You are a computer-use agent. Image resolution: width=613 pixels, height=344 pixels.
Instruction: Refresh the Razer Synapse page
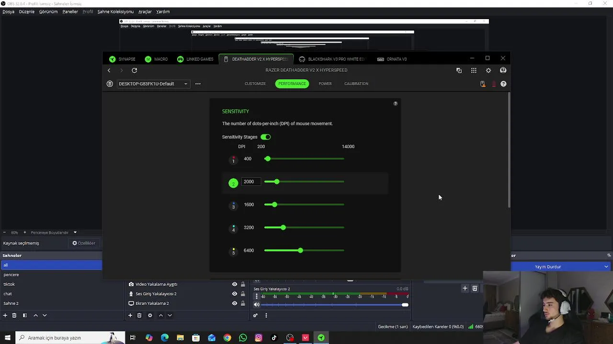tap(135, 70)
